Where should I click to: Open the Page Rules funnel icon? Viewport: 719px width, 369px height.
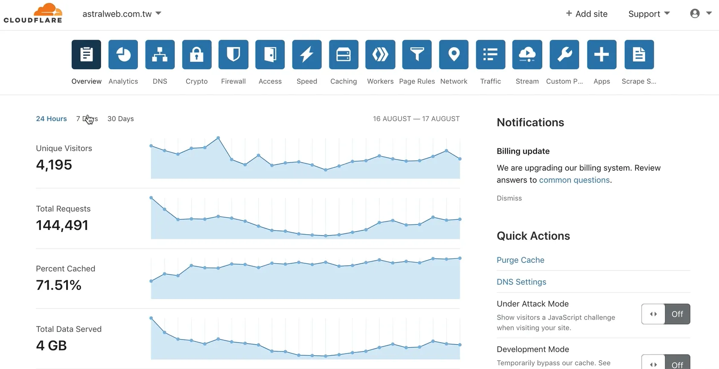417,55
